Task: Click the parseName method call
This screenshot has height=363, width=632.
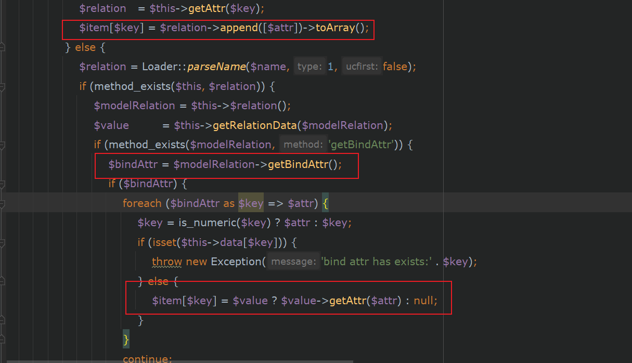Action: coord(216,67)
